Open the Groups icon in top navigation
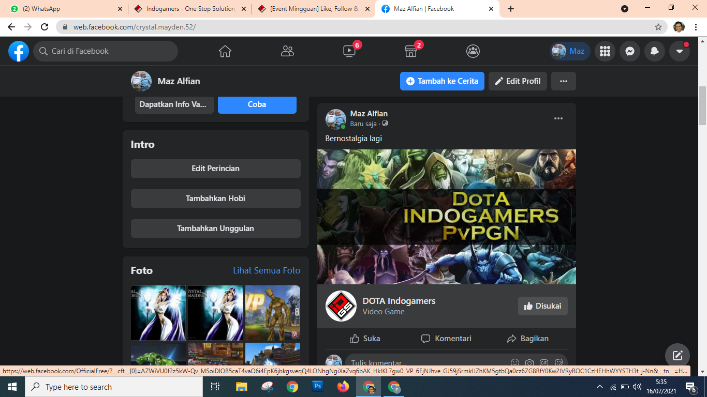Viewport: 707px width, 397px height. click(x=473, y=51)
